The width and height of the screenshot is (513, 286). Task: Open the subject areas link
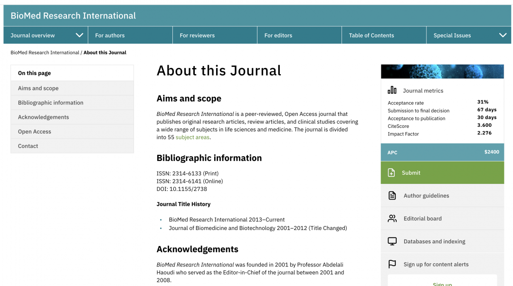click(192, 137)
